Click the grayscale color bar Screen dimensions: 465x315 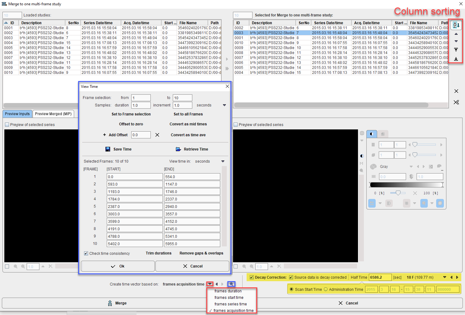click(x=406, y=185)
